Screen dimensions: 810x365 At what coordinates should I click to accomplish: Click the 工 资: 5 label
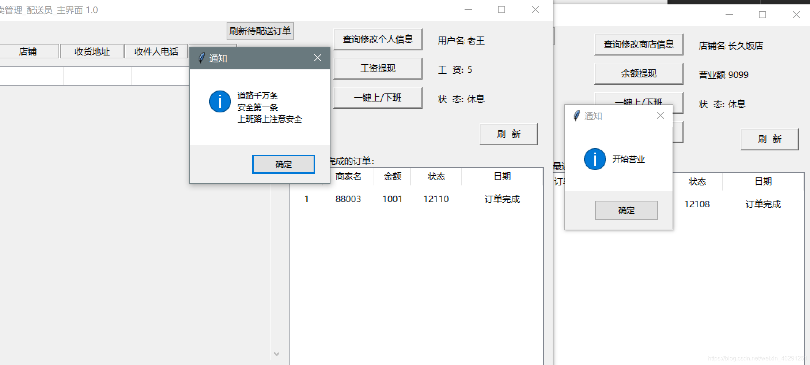[455, 70]
